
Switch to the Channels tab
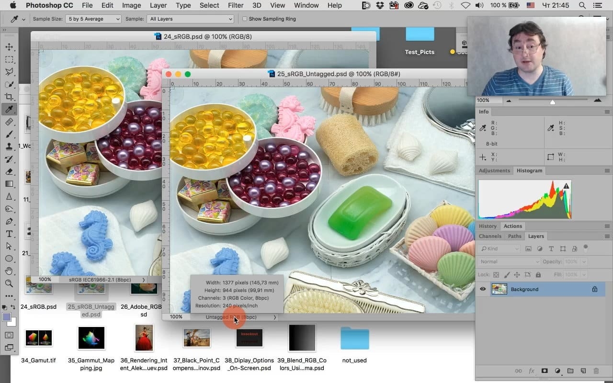point(490,237)
